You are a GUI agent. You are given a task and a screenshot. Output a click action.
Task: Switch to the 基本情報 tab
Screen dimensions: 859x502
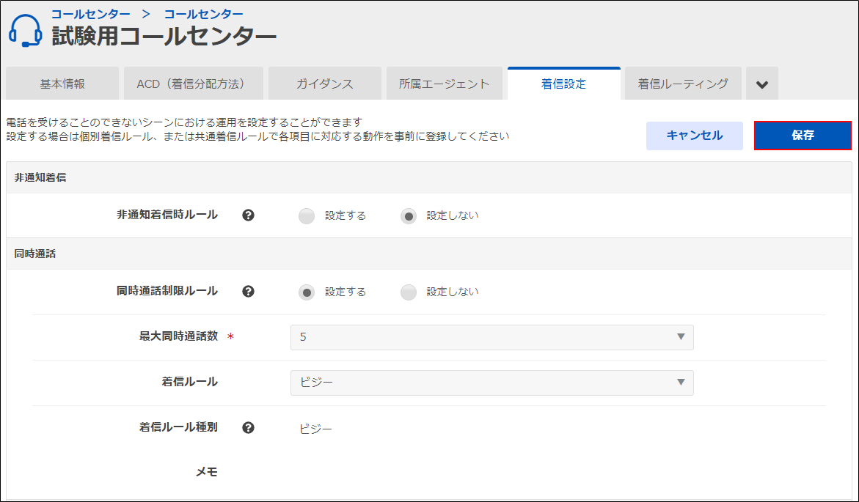click(62, 84)
